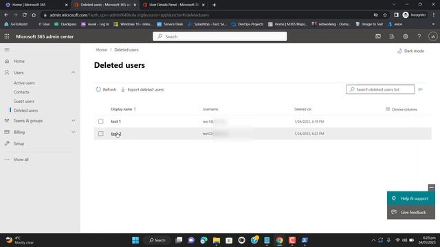
Task: Open the Windows Start button
Action: (x=135, y=240)
